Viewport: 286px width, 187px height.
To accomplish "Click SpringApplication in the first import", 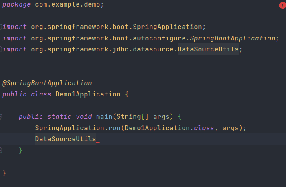I will coord(167,27).
